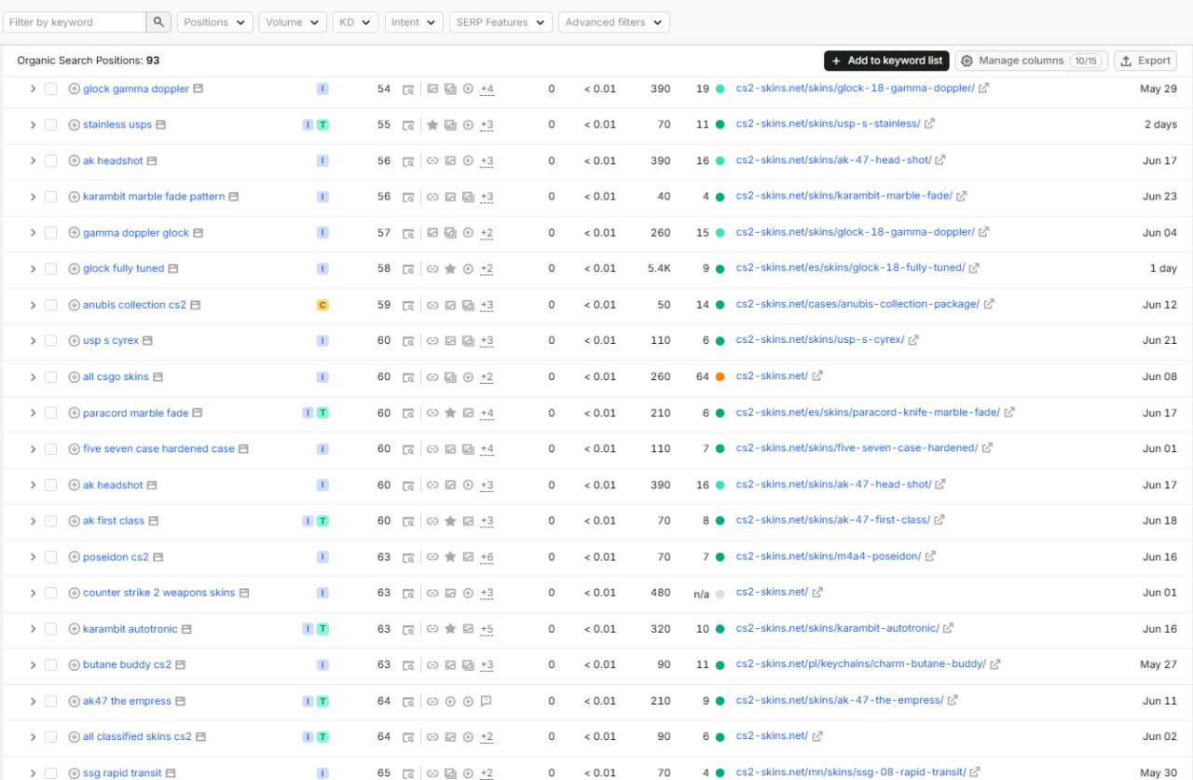
Task: Click the window icon right after usp s cyrex
Action: tap(148, 341)
